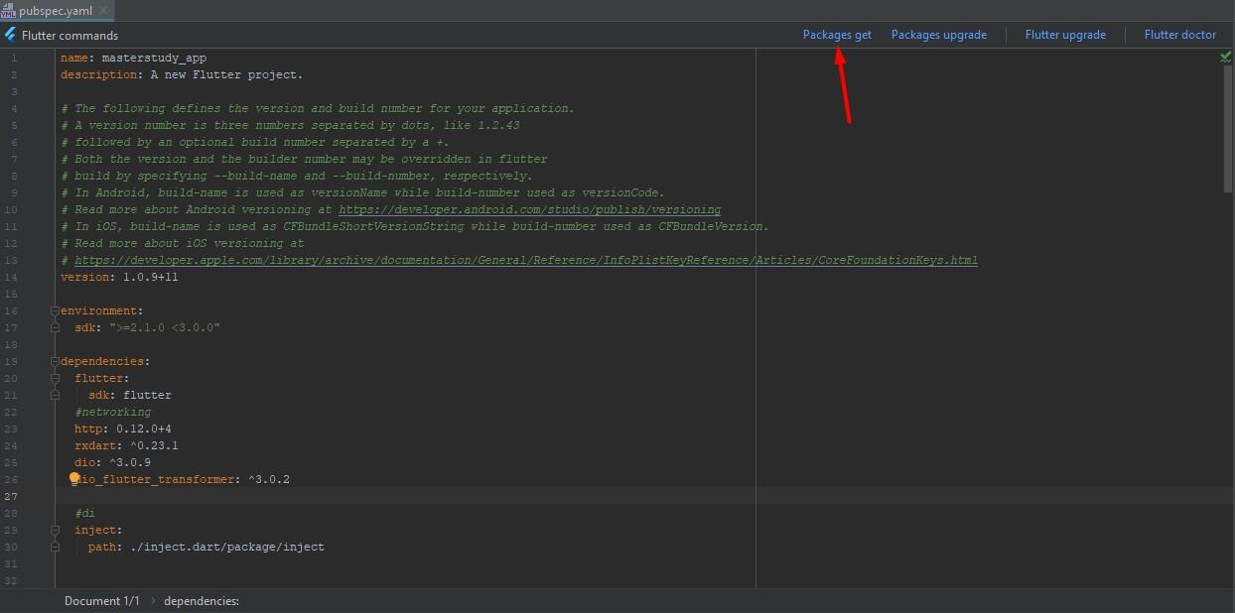
Task: Open the Apple CoreFoundationKeys documentation URL
Action: tap(526, 261)
